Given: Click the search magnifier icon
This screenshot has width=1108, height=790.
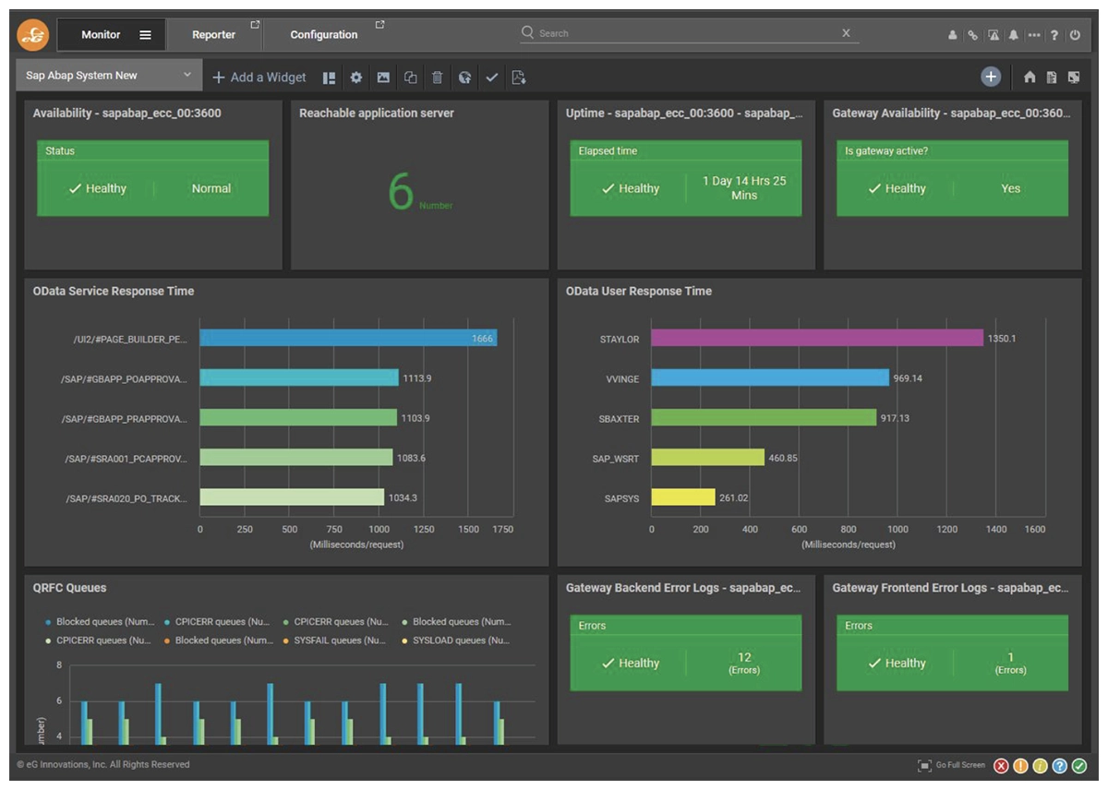Looking at the screenshot, I should click(528, 32).
